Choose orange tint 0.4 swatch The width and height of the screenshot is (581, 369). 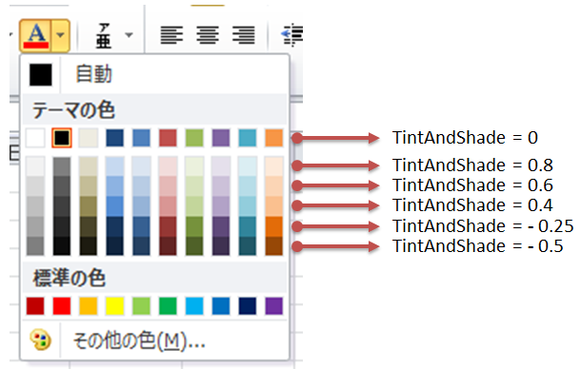click(x=274, y=206)
